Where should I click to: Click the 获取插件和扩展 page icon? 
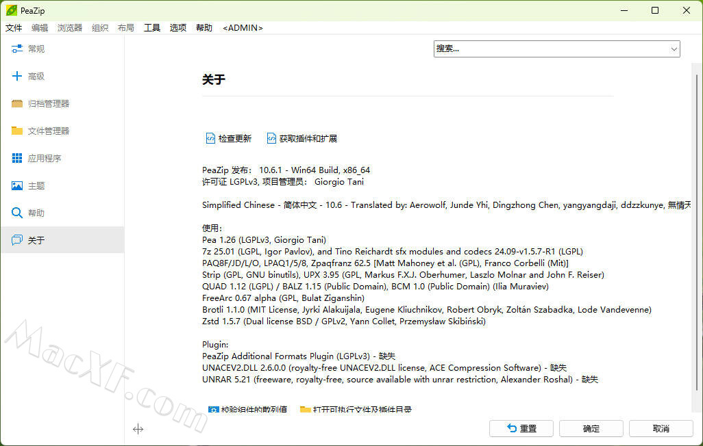271,138
